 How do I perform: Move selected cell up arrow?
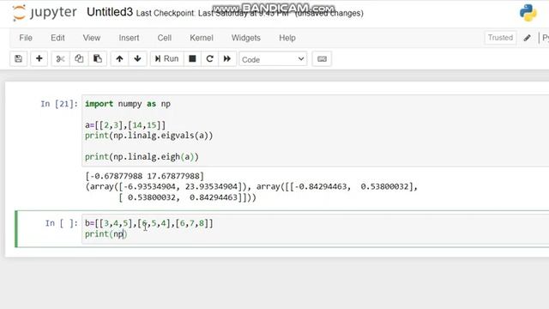click(x=119, y=59)
